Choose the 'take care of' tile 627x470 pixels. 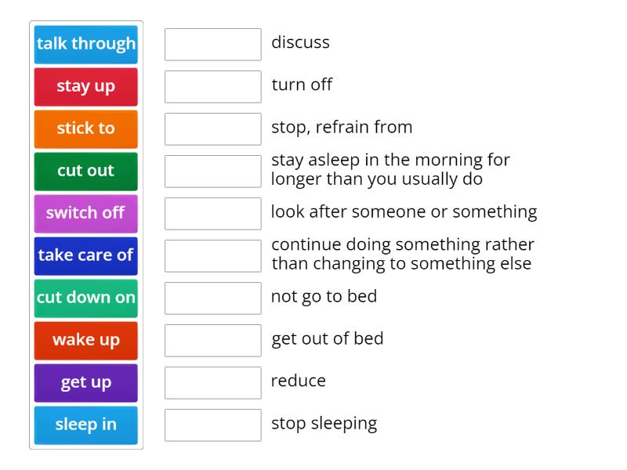(x=86, y=255)
